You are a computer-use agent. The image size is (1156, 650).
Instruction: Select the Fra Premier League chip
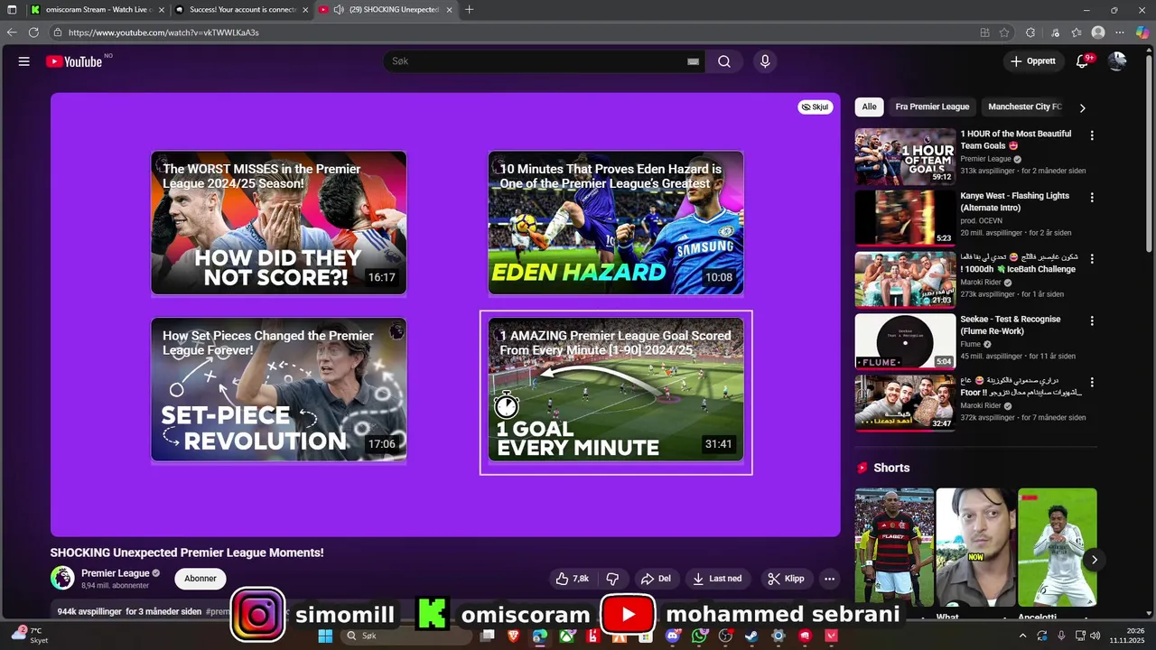coord(932,107)
